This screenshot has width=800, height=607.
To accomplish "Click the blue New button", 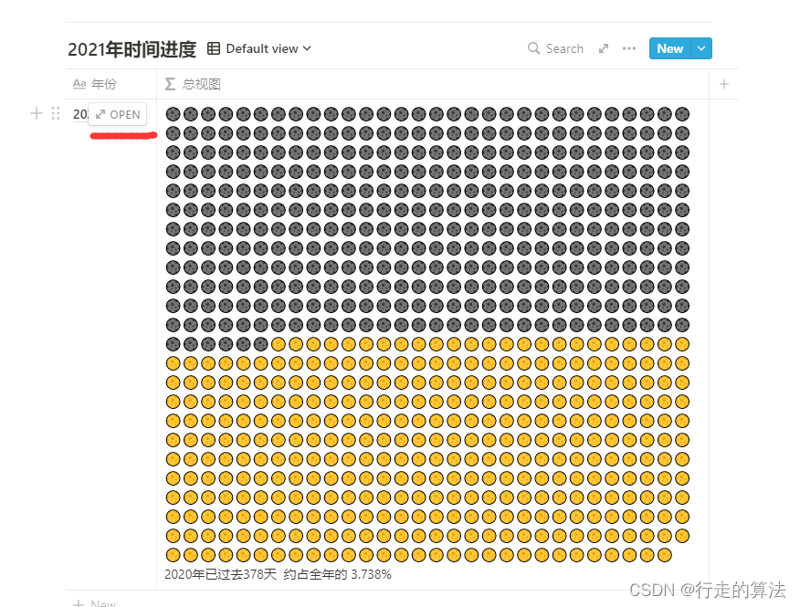I will (x=670, y=48).
